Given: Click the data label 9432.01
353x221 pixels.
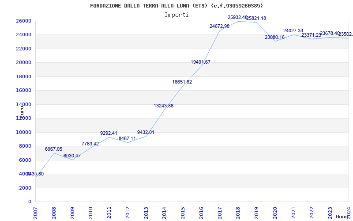Looking at the screenshot, I should tap(146, 132).
